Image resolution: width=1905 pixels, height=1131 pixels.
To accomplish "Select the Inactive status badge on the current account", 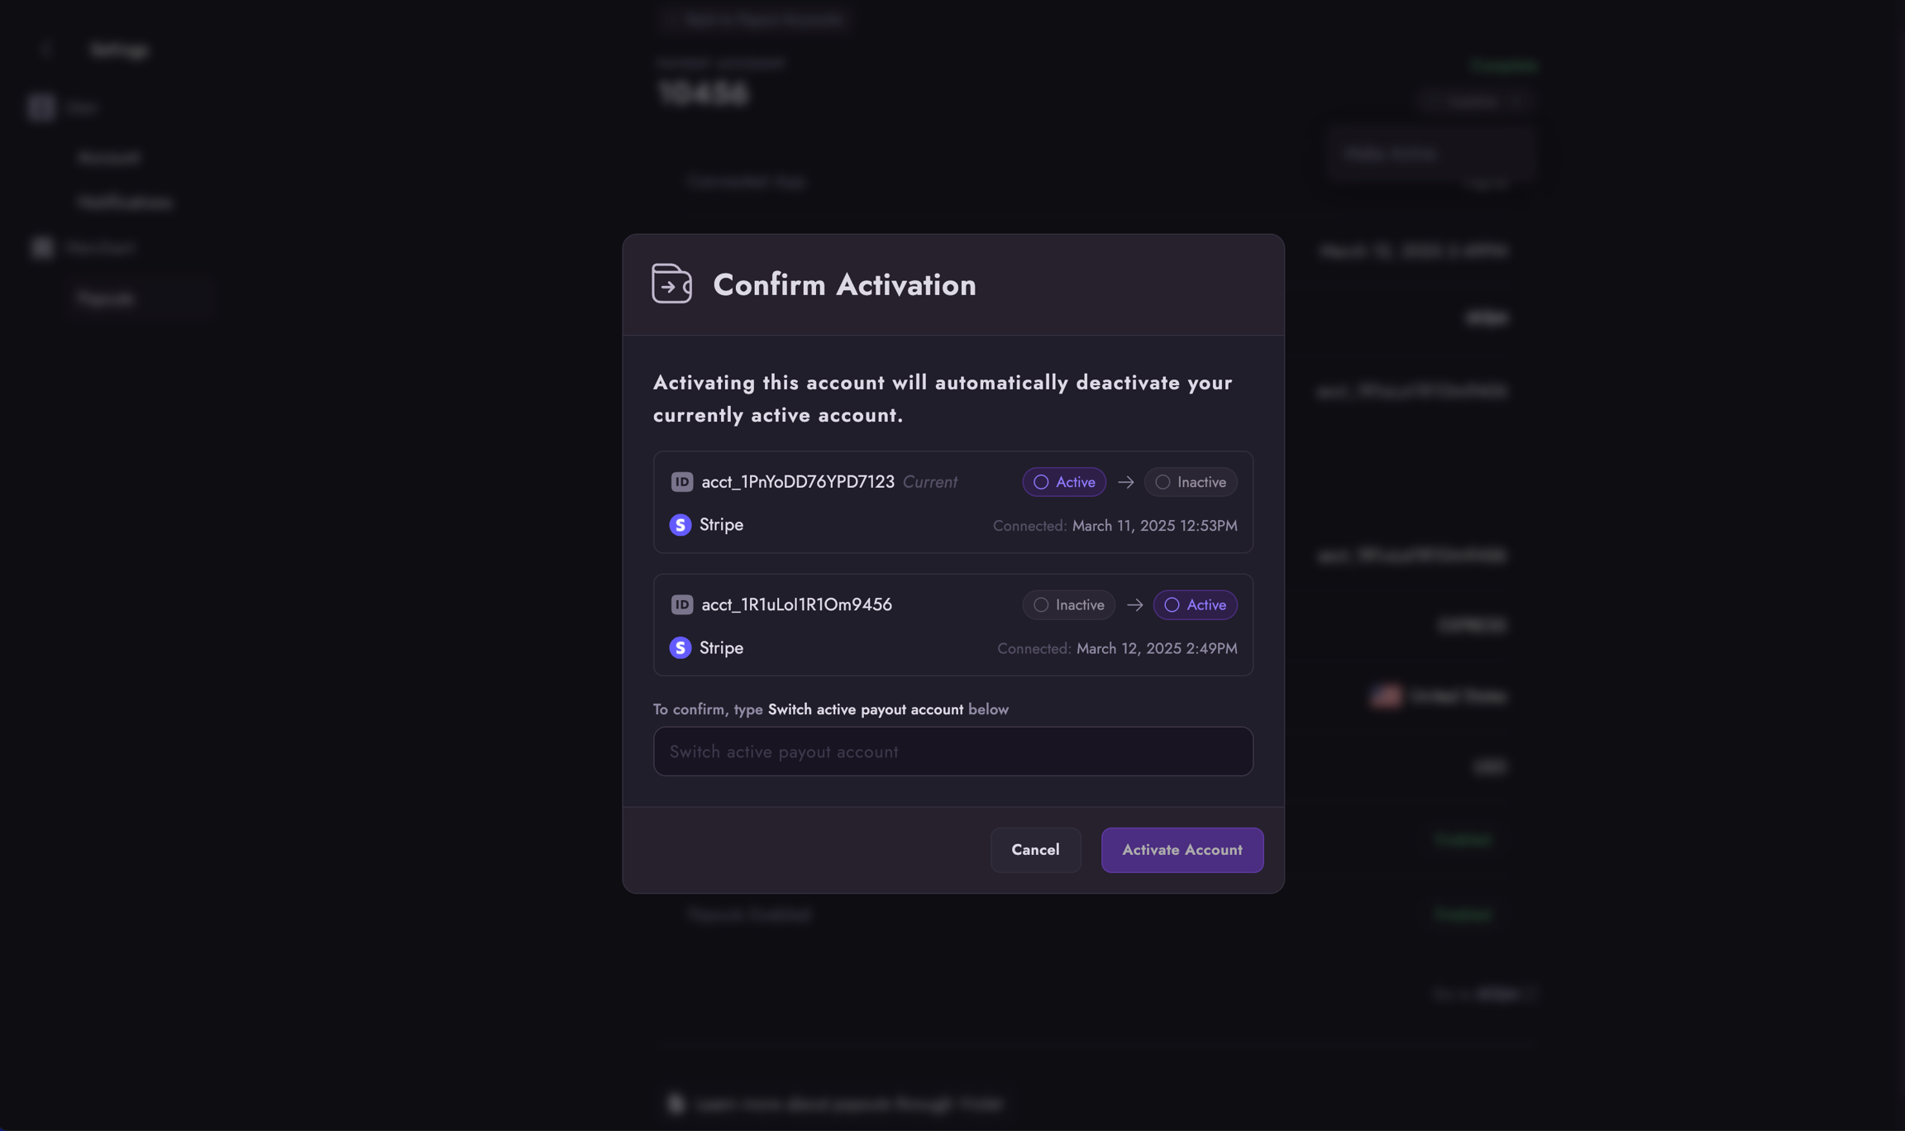I will 1191,482.
